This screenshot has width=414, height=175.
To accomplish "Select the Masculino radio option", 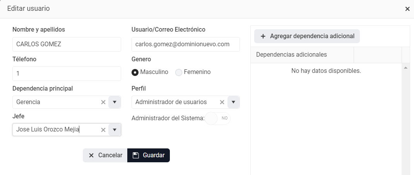I will pos(135,72).
